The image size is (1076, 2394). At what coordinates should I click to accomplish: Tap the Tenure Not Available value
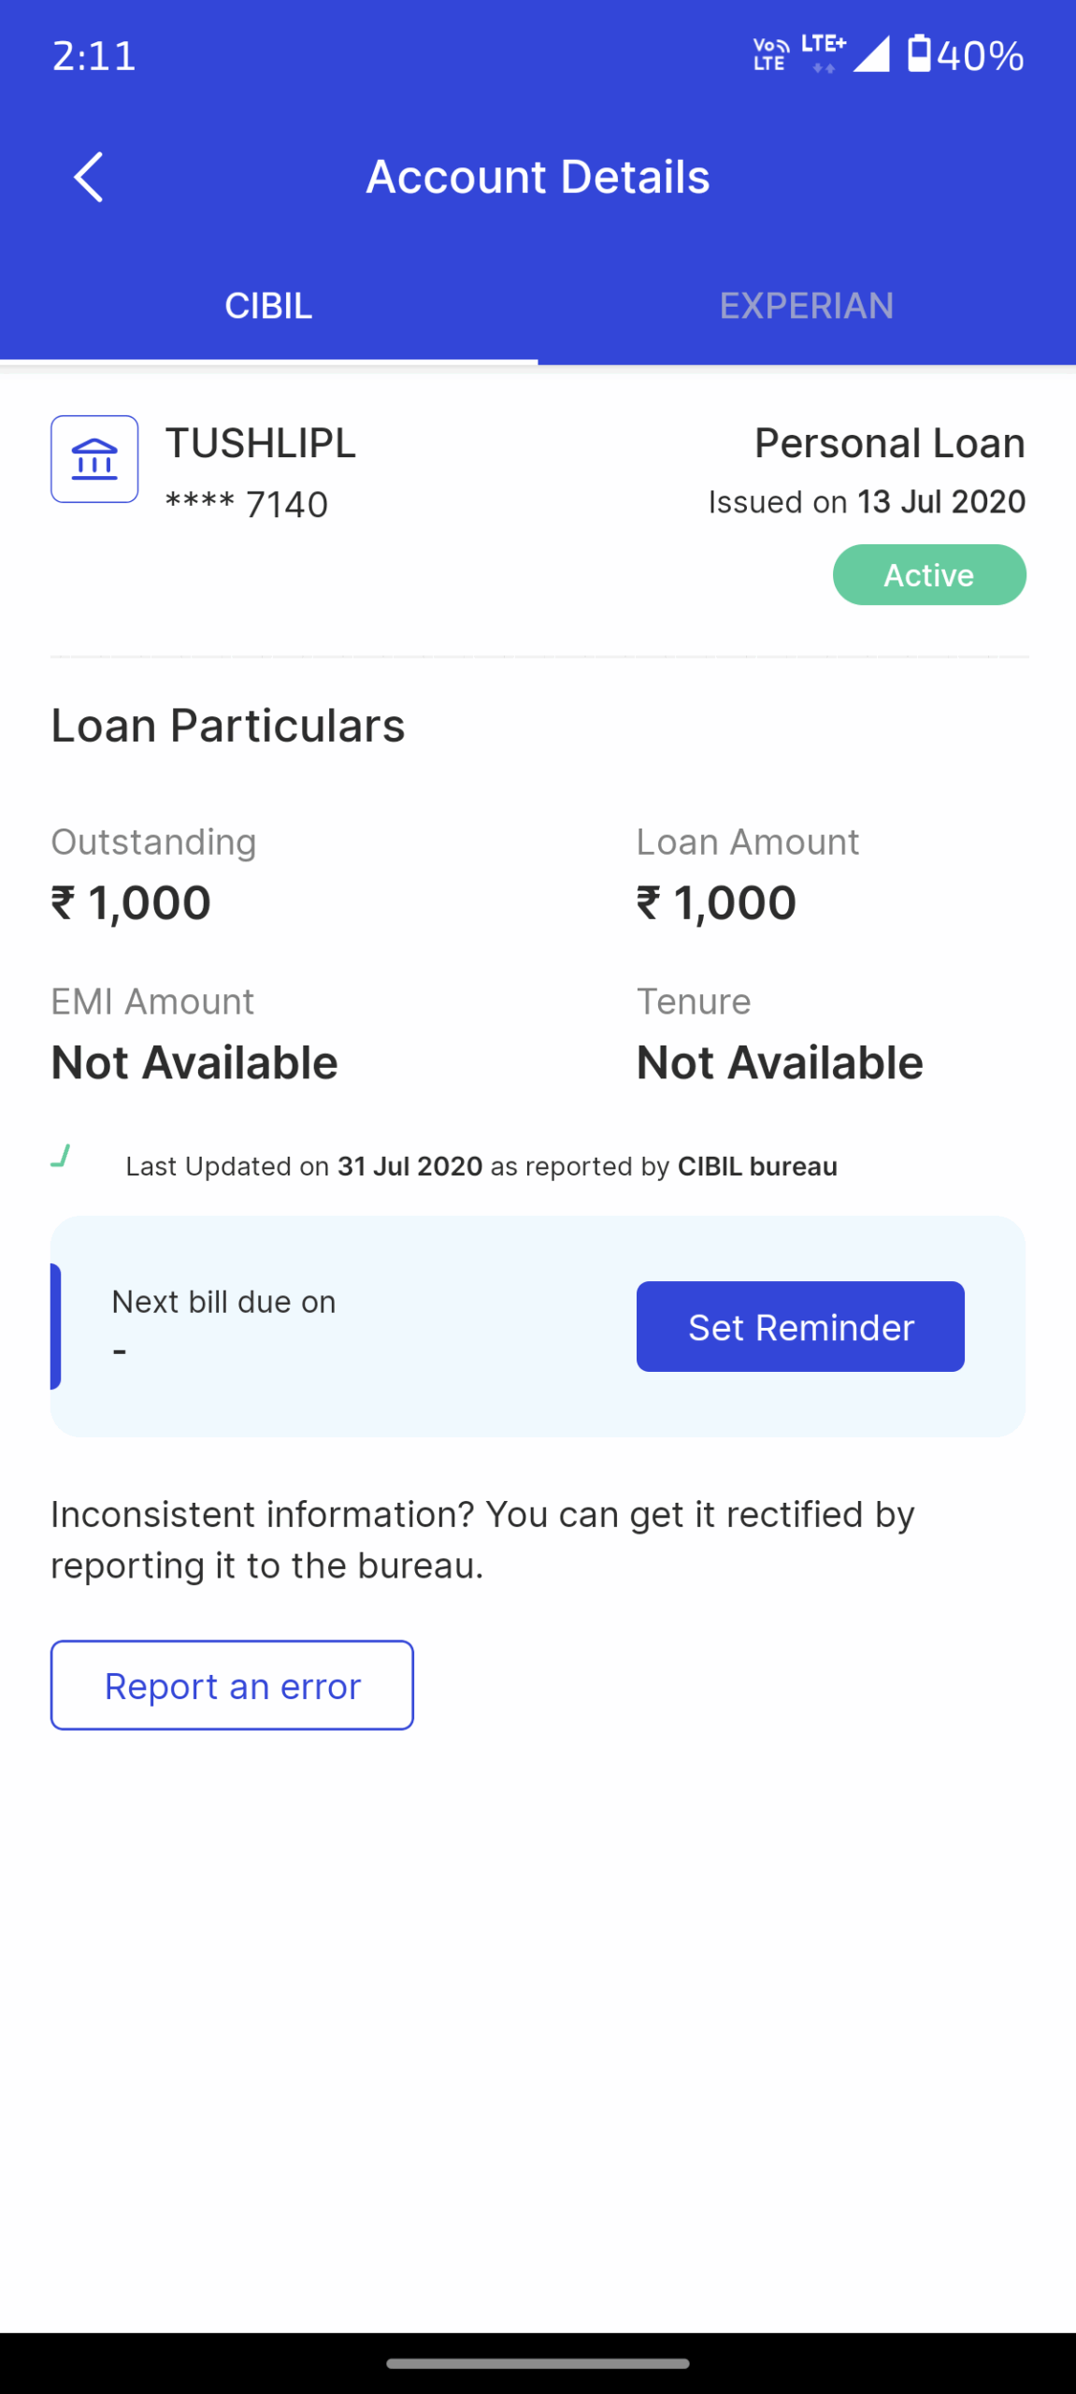[780, 1063]
